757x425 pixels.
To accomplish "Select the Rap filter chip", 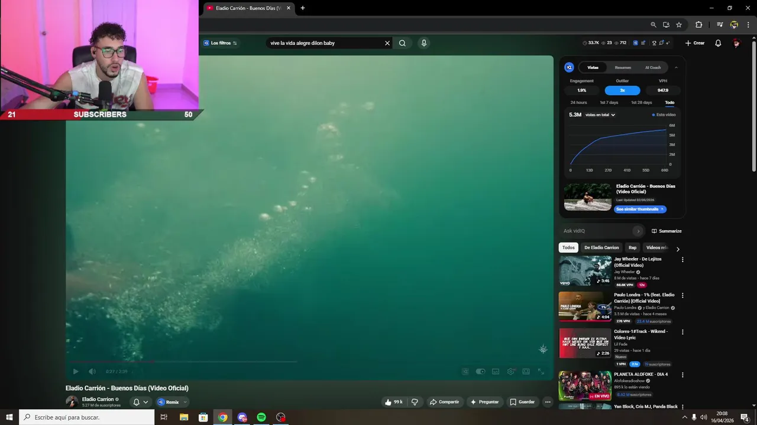I will [x=632, y=248].
